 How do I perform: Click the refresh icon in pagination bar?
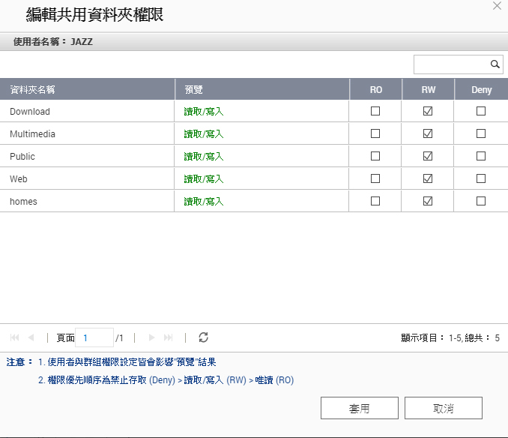point(203,337)
